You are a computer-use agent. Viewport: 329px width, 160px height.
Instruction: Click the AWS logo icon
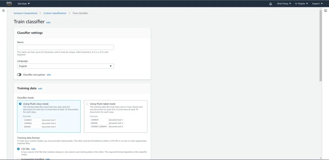9,4
